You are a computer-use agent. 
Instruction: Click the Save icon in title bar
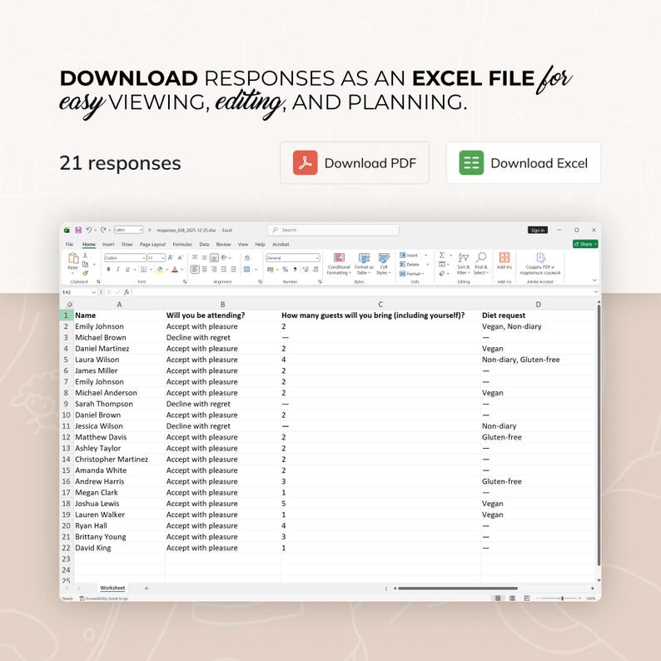click(x=78, y=230)
